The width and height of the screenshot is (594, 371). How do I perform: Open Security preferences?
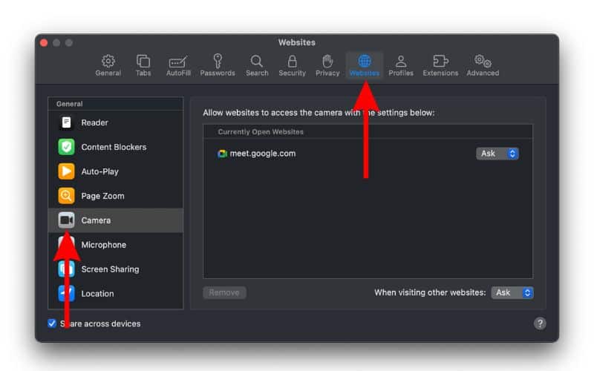[292, 65]
